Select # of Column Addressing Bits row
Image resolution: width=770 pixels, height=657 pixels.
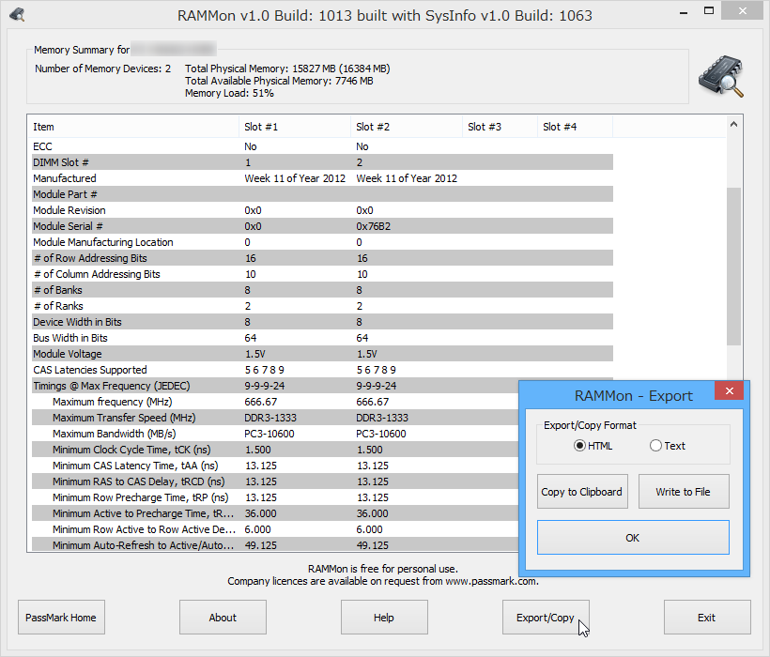(323, 274)
